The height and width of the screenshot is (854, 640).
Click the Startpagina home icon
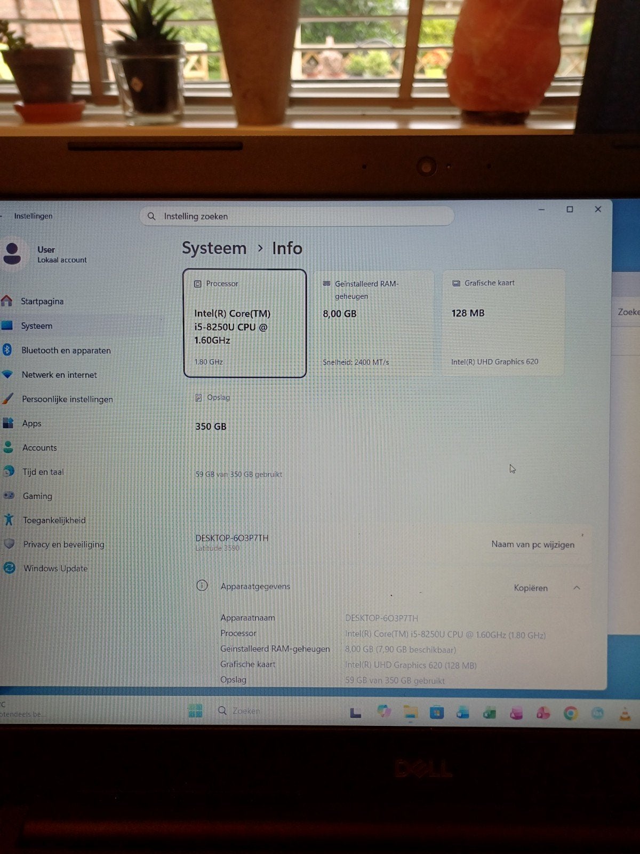click(x=7, y=301)
